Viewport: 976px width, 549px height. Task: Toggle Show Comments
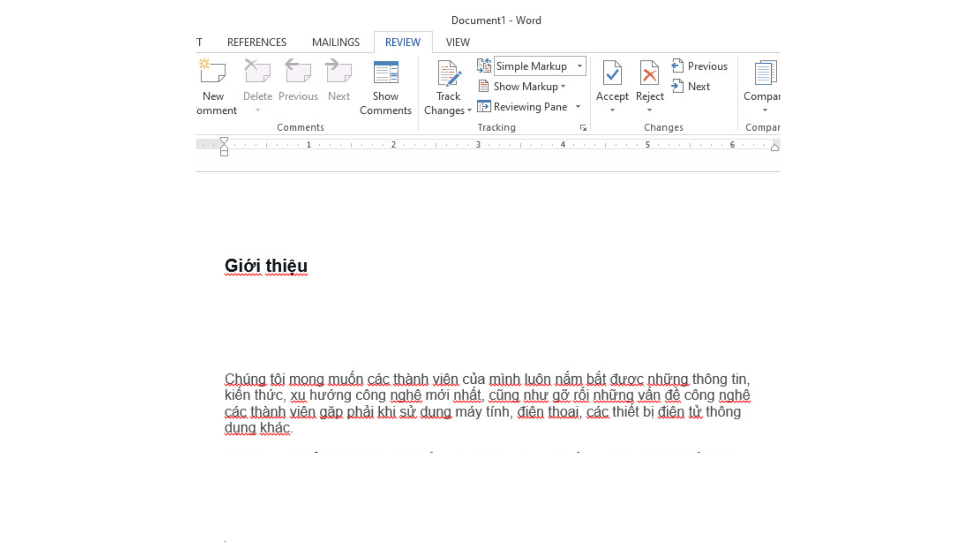pos(386,87)
